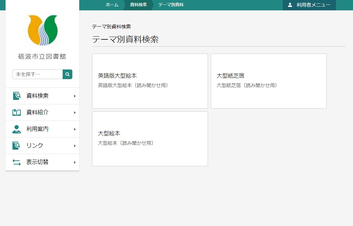Click the magnifier search button

click(x=67, y=74)
